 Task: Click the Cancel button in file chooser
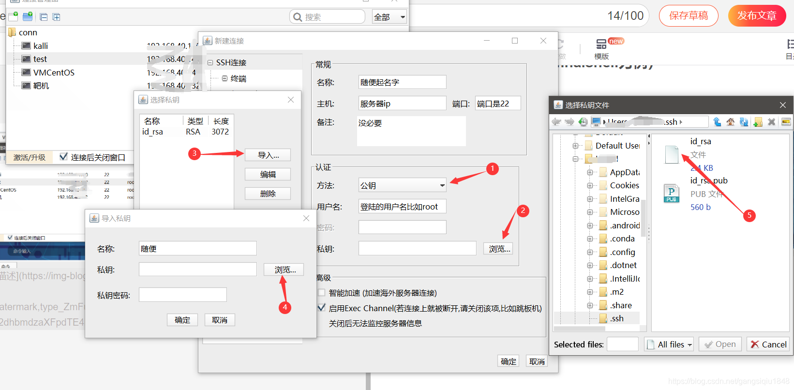pos(768,345)
